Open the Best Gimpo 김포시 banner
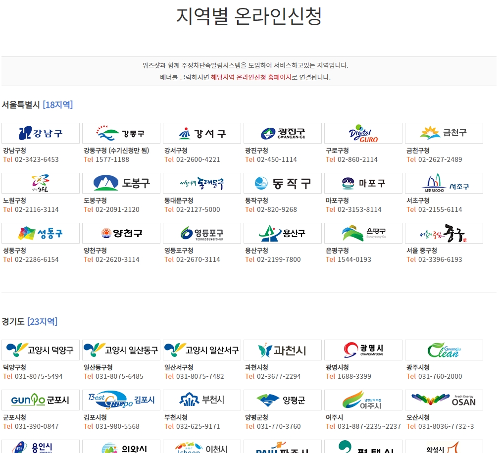 (121, 400)
